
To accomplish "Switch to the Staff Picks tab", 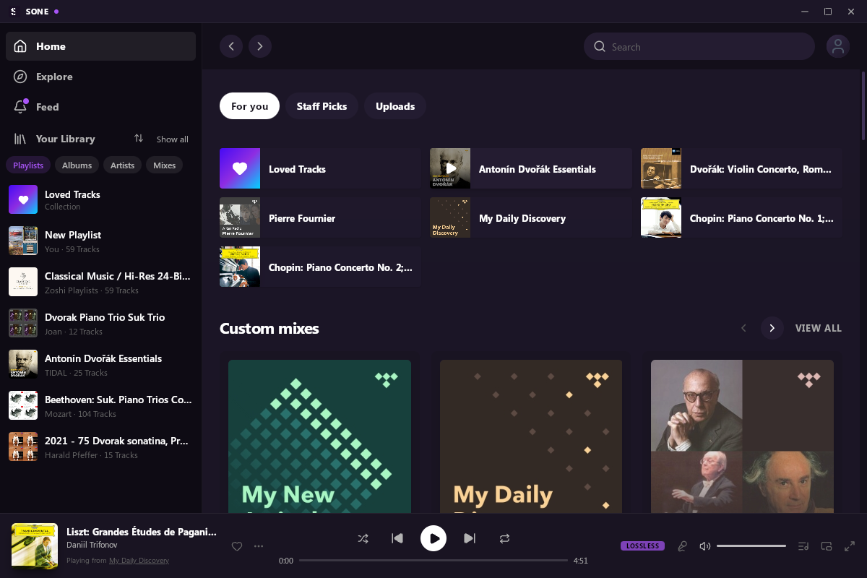I will [322, 106].
